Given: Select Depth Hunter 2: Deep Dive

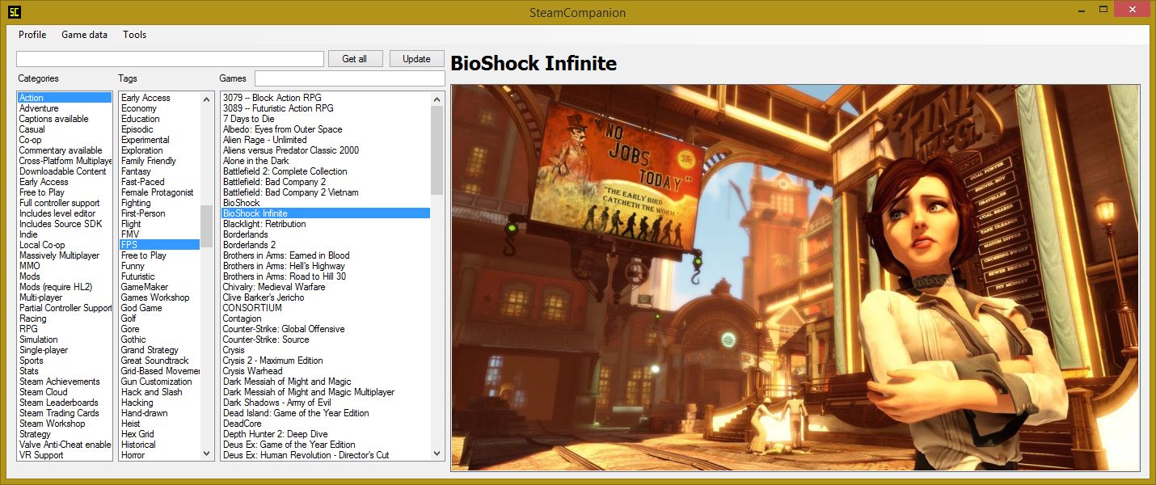Looking at the screenshot, I should pyautogui.click(x=326, y=434).
